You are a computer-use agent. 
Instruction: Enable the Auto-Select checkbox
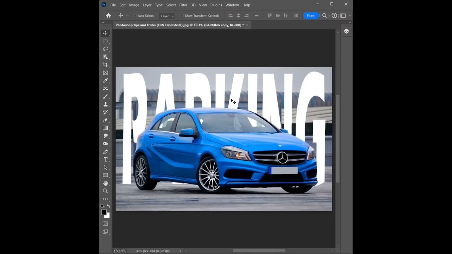click(135, 16)
